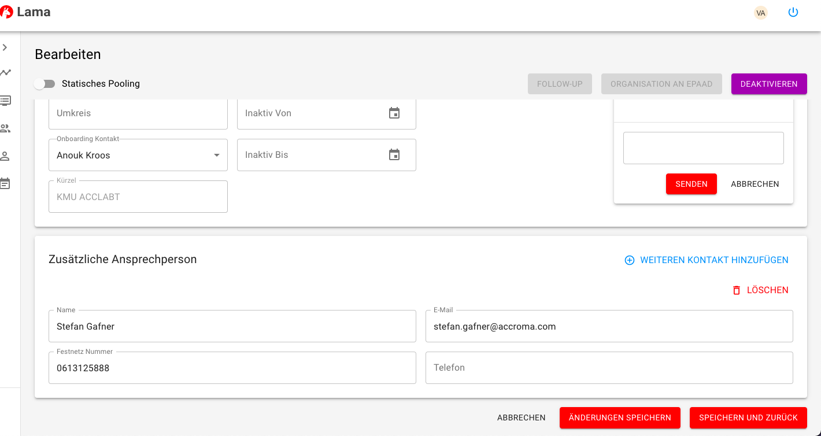The height and width of the screenshot is (436, 821).
Task: Click WEITEREN KONTAKT HINZUFÜGEN text
Action: (x=714, y=260)
